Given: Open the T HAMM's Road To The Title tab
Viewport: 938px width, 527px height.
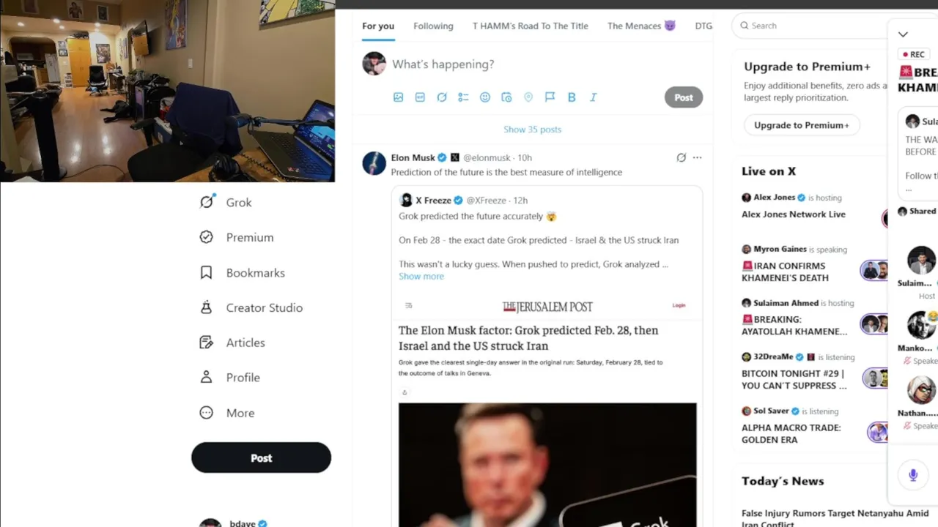Looking at the screenshot, I should pyautogui.click(x=531, y=26).
